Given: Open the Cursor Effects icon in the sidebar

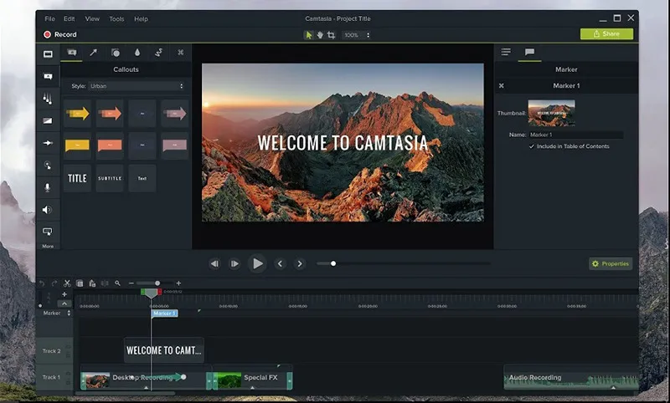Looking at the screenshot, I should pyautogui.click(x=48, y=165).
